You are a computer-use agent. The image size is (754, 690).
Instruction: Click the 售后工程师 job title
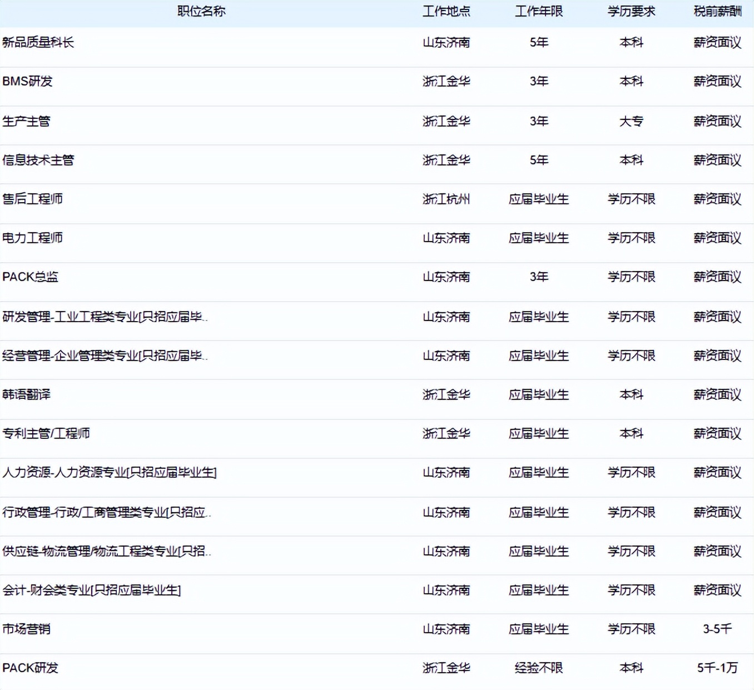32,199
